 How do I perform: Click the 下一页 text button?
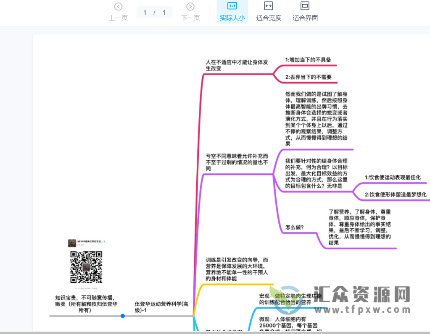click(x=190, y=18)
